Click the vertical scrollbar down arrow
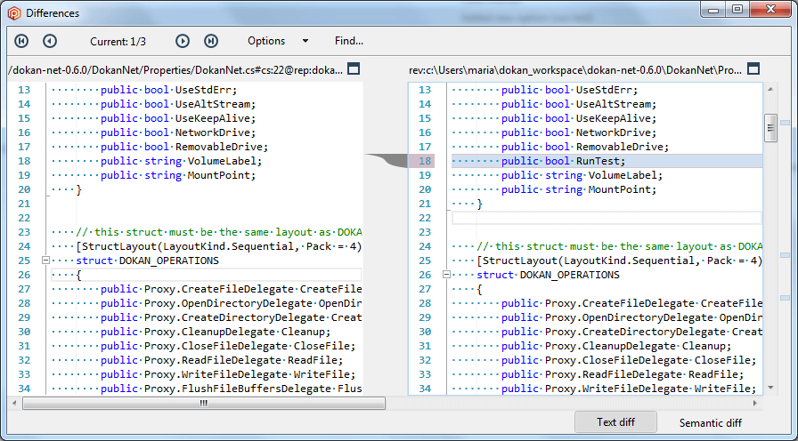 point(770,388)
